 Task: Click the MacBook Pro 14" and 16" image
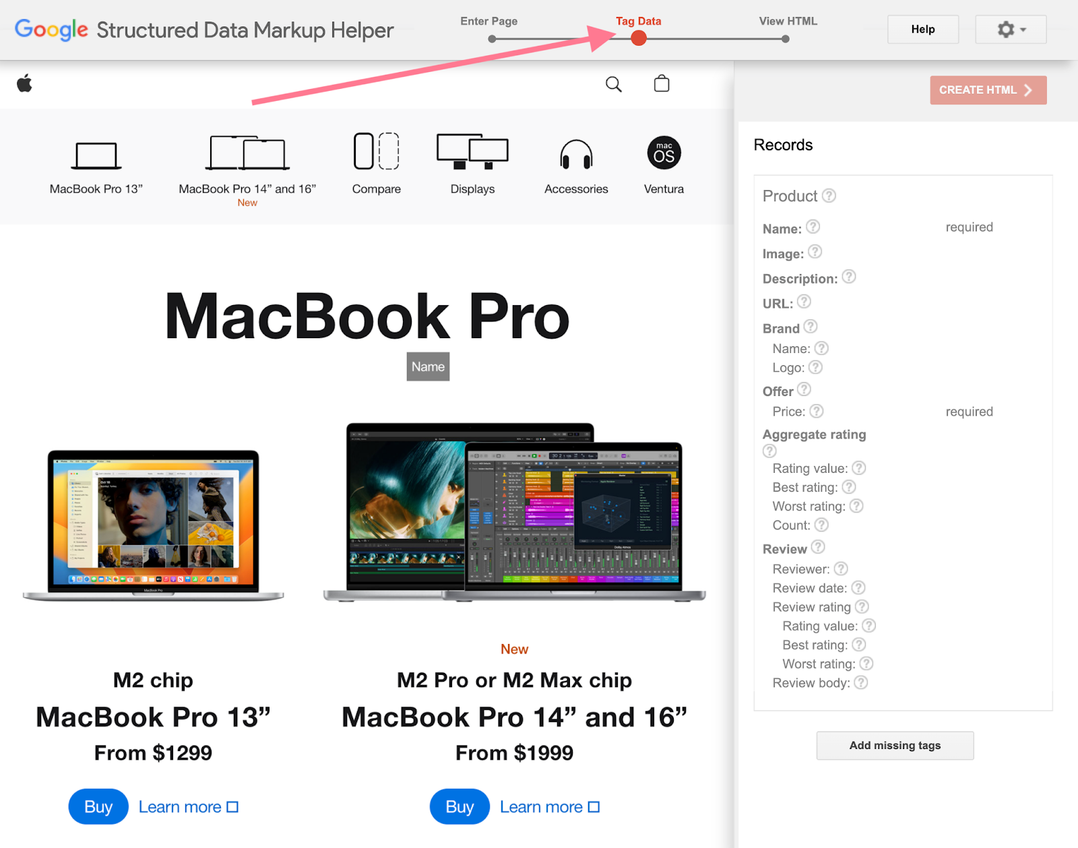point(515,512)
